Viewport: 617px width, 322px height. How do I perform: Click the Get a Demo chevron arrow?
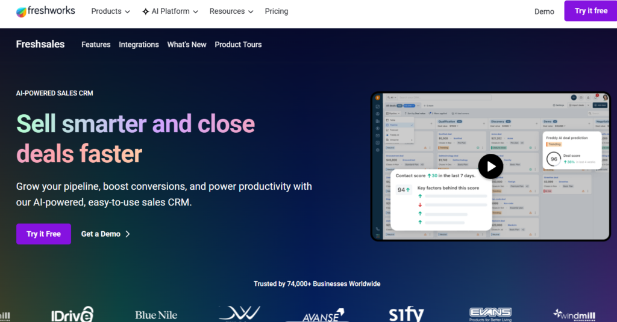point(128,234)
